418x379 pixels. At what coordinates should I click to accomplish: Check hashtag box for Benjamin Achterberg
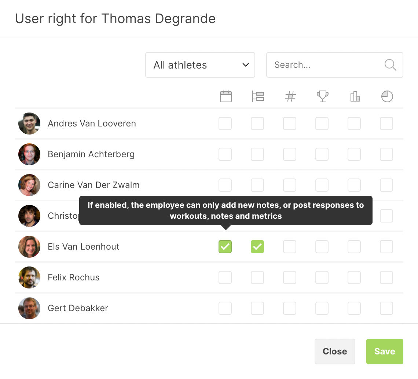[x=290, y=154]
